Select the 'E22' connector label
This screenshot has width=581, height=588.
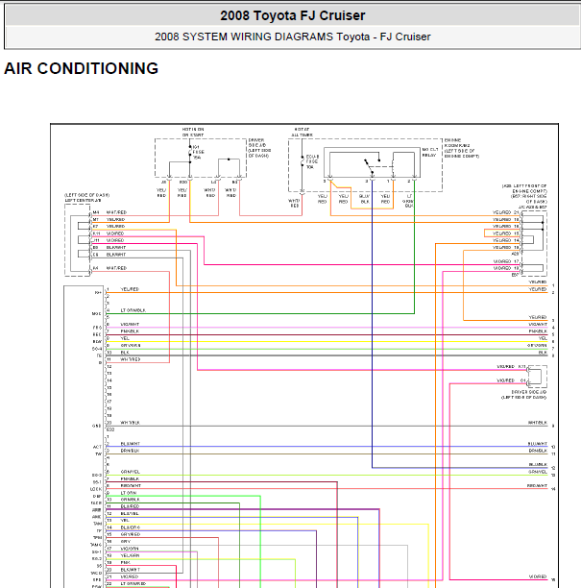click(x=110, y=429)
